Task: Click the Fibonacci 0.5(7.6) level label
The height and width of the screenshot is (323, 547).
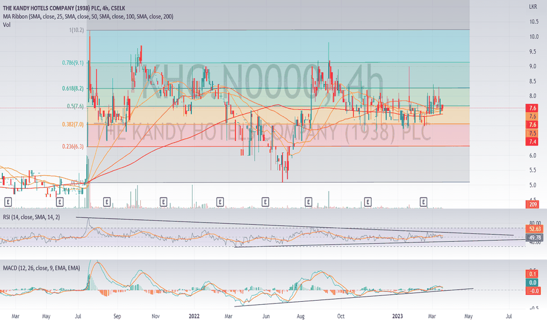Action: pos(75,106)
